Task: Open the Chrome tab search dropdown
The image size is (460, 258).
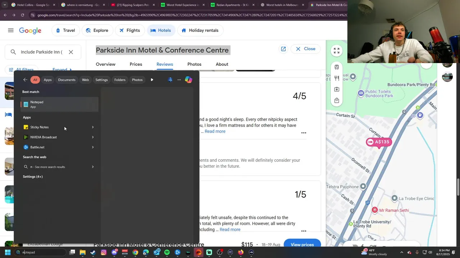Action: coord(5,5)
